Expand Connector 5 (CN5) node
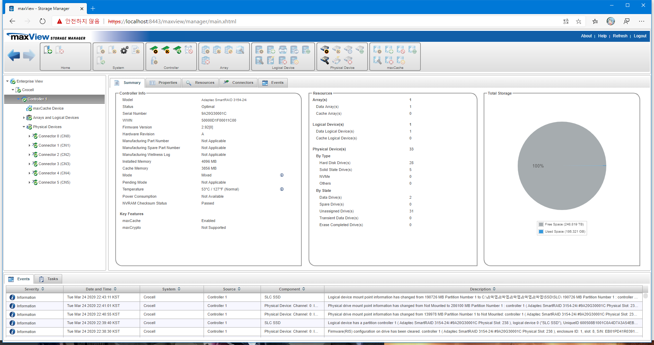The image size is (654, 345). [x=29, y=182]
